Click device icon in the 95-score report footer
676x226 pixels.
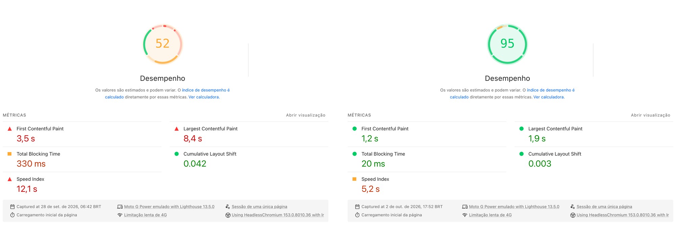pyautogui.click(x=465, y=207)
